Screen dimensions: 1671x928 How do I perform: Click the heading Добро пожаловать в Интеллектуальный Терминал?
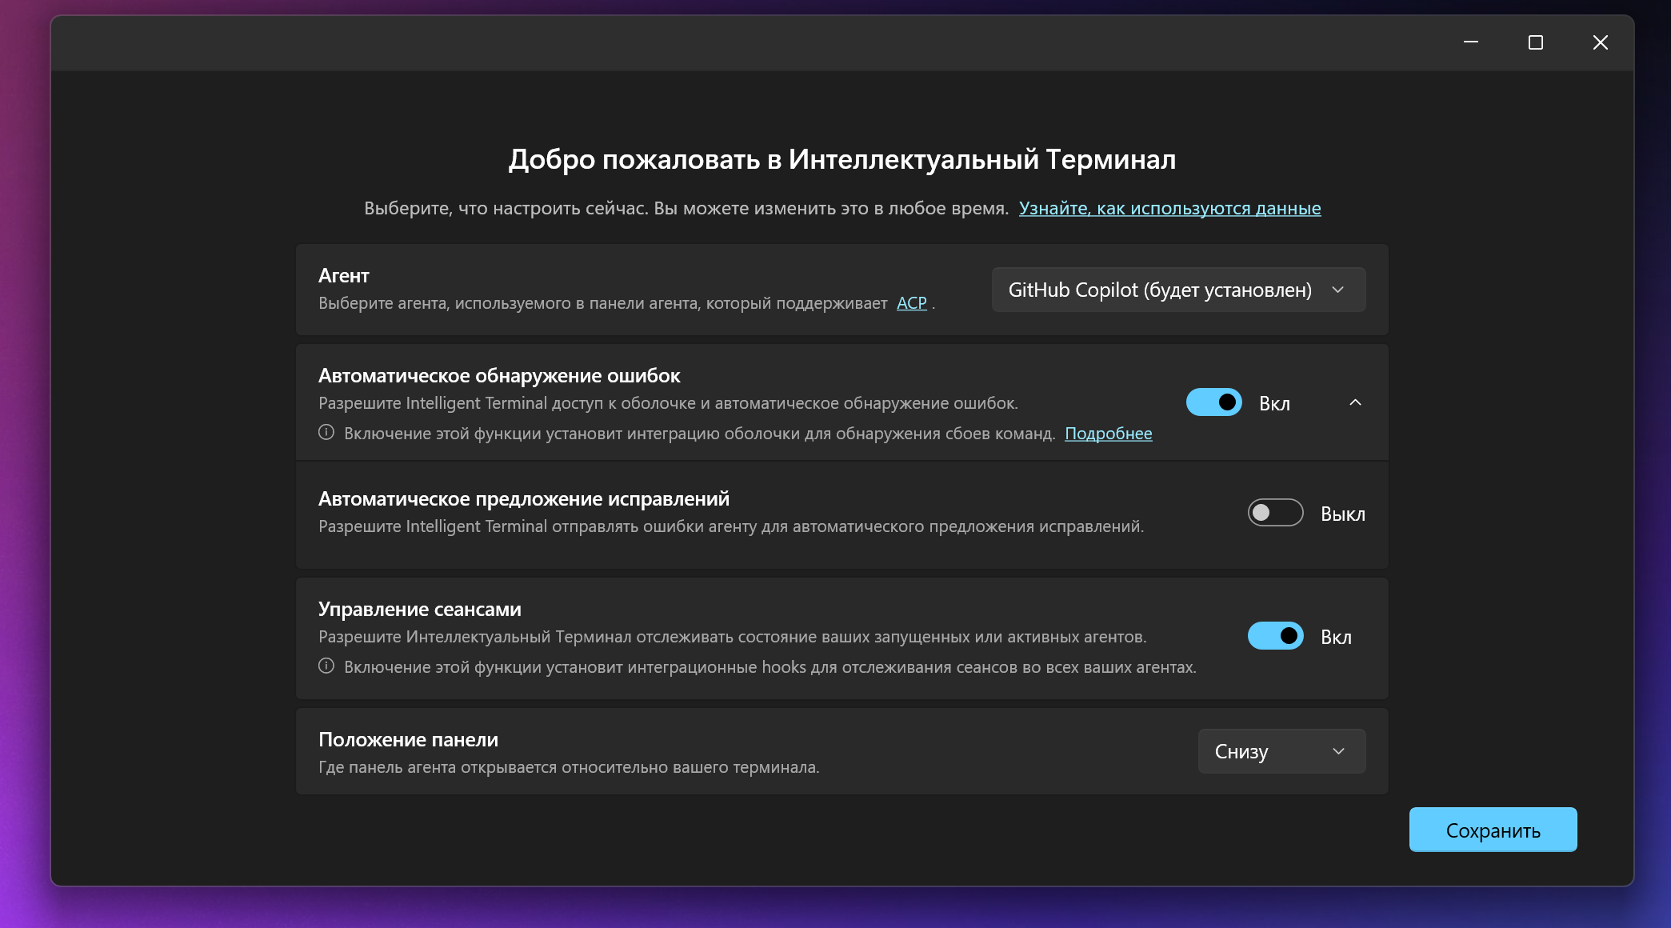pyautogui.click(x=842, y=159)
